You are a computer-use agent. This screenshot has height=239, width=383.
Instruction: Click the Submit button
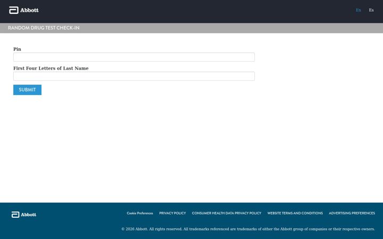tap(27, 90)
